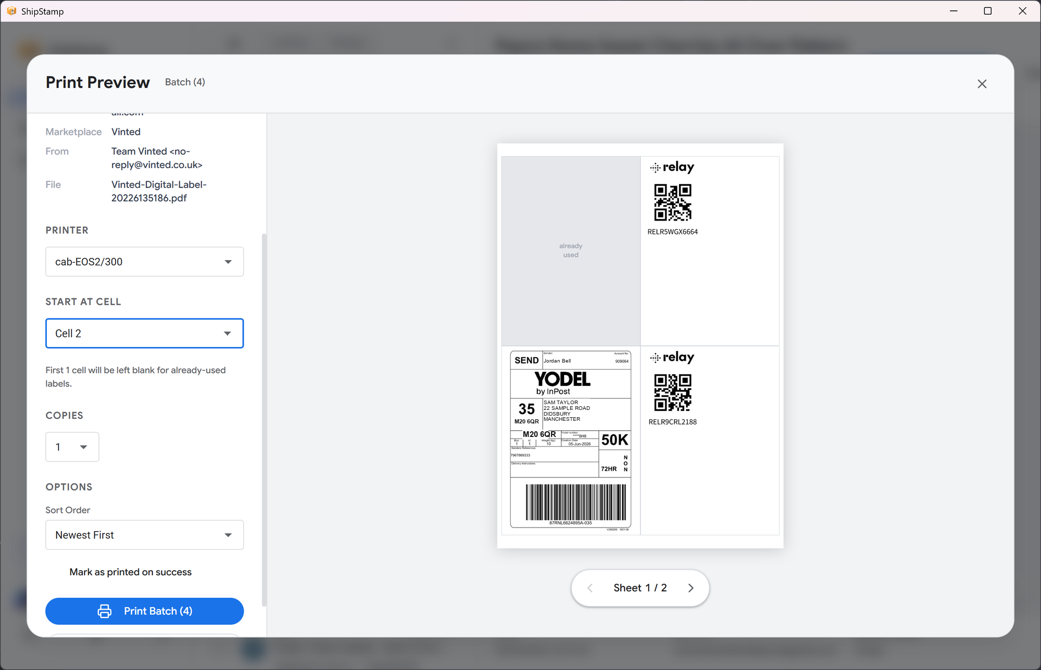Expand the Start at Cell dropdown
1041x670 pixels.
(144, 333)
